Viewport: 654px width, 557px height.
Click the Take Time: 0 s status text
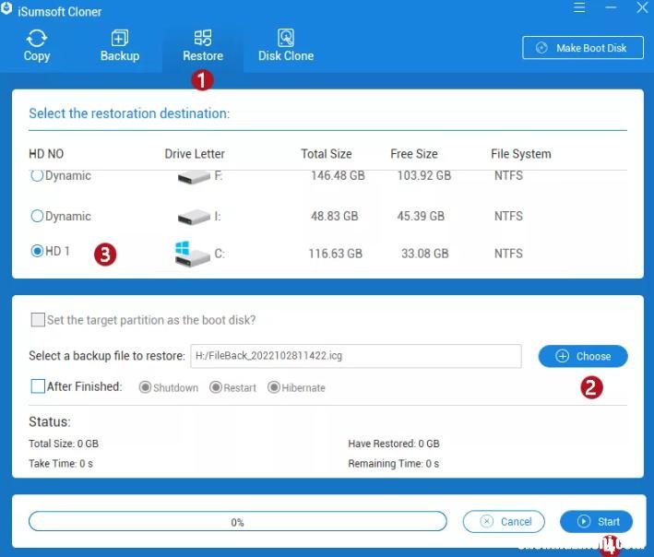pyautogui.click(x=61, y=464)
